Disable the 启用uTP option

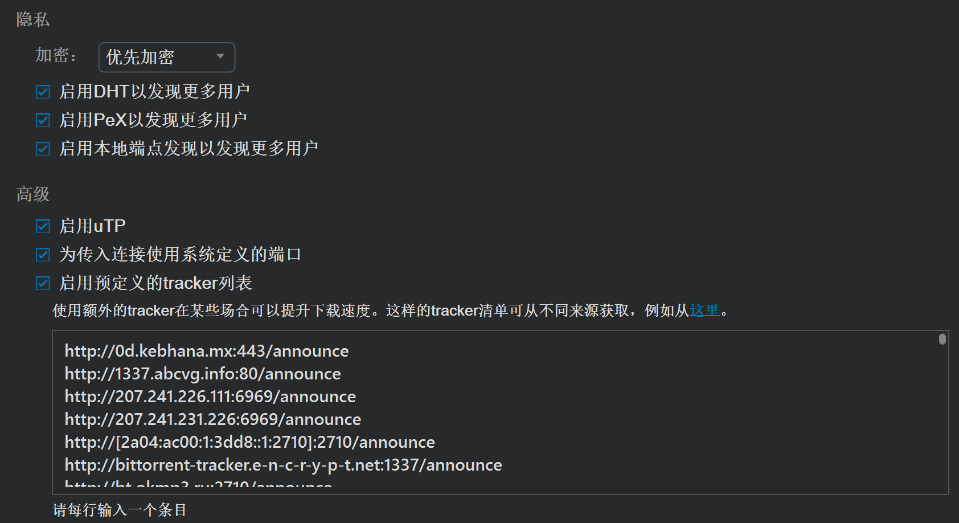click(42, 226)
